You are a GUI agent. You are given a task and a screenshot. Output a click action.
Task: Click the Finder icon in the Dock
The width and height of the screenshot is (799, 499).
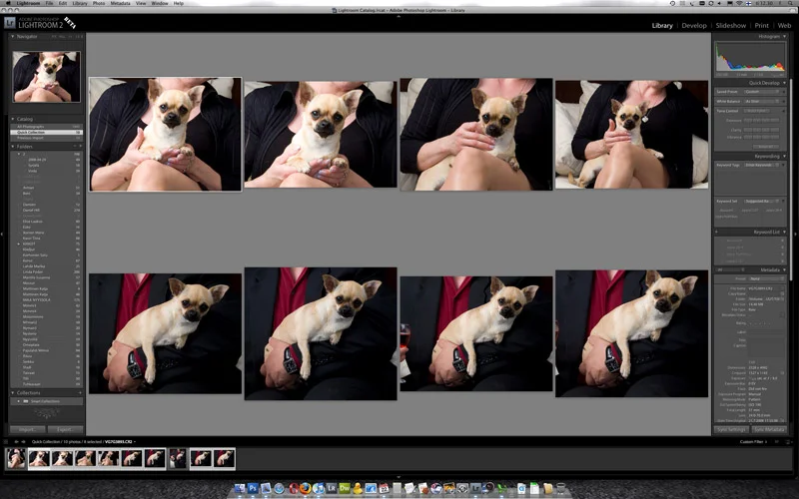point(240,488)
